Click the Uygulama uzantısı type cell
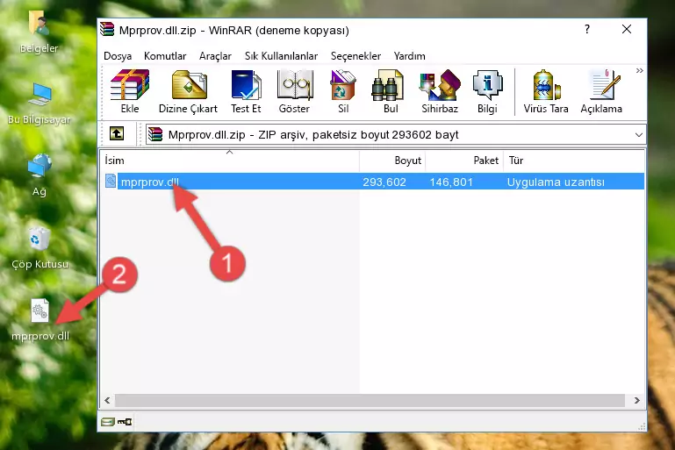This screenshot has height=450, width=675. 556,182
